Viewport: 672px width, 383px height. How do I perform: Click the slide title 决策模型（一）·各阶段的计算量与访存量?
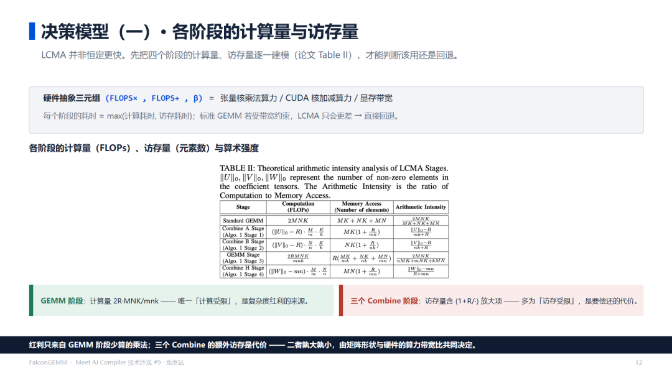(199, 32)
